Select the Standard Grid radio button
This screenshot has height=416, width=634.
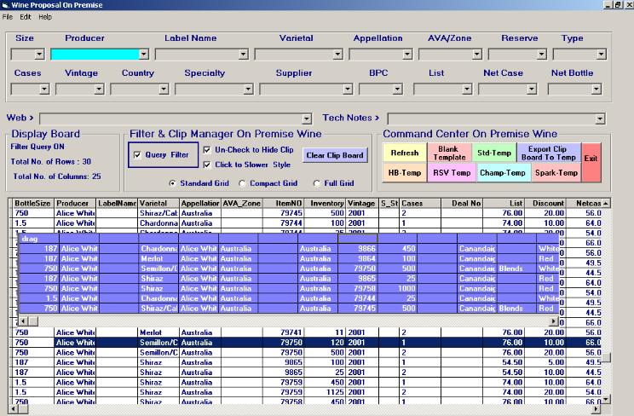tap(173, 183)
